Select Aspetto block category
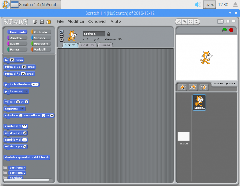240x186 pixels. [x=17, y=38]
